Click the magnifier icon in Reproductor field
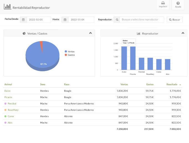 click(x=117, y=20)
